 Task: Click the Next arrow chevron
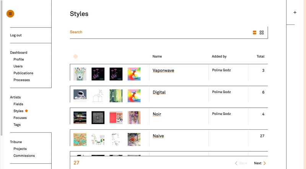[265, 163]
